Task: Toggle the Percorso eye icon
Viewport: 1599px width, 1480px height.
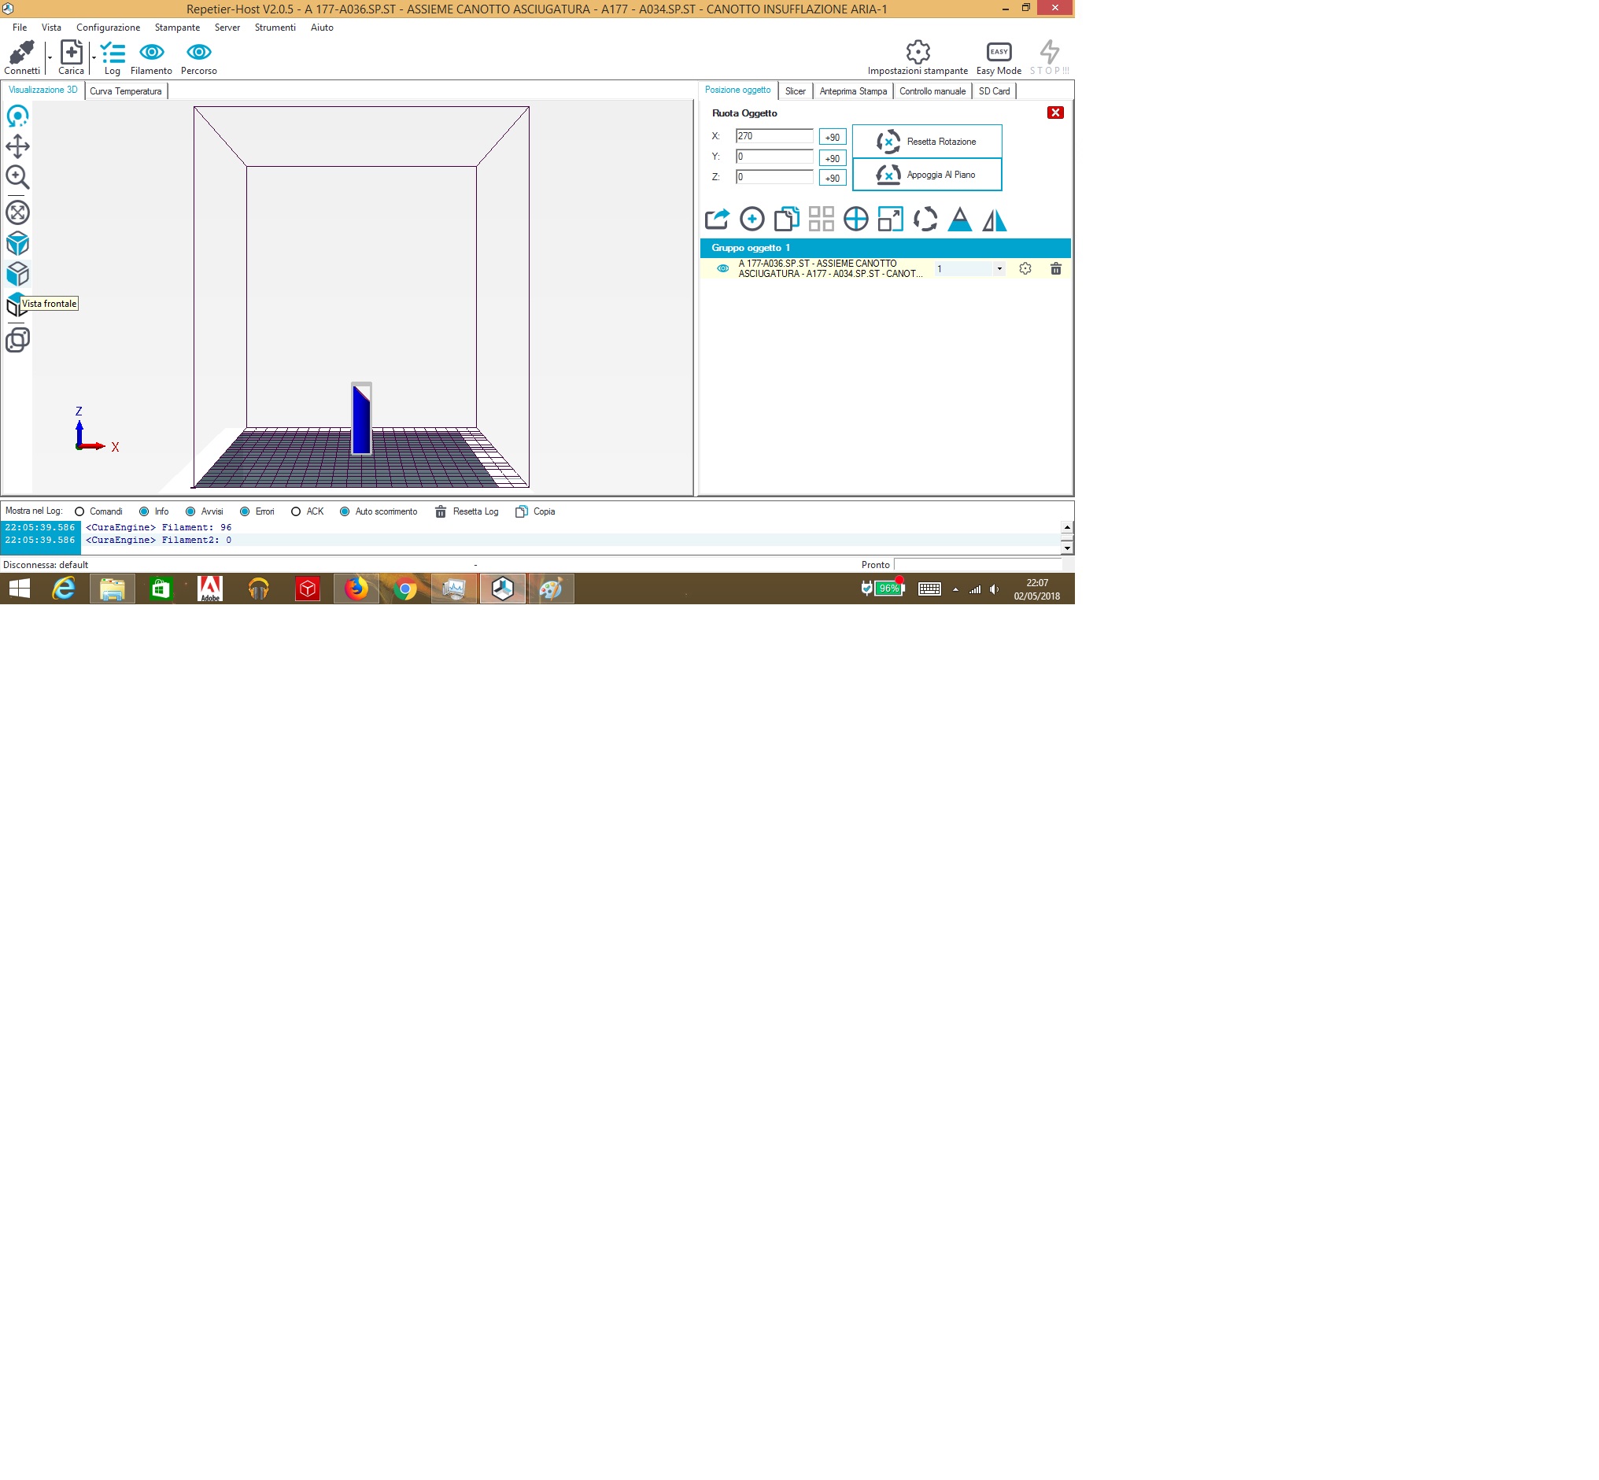Action: [x=198, y=52]
